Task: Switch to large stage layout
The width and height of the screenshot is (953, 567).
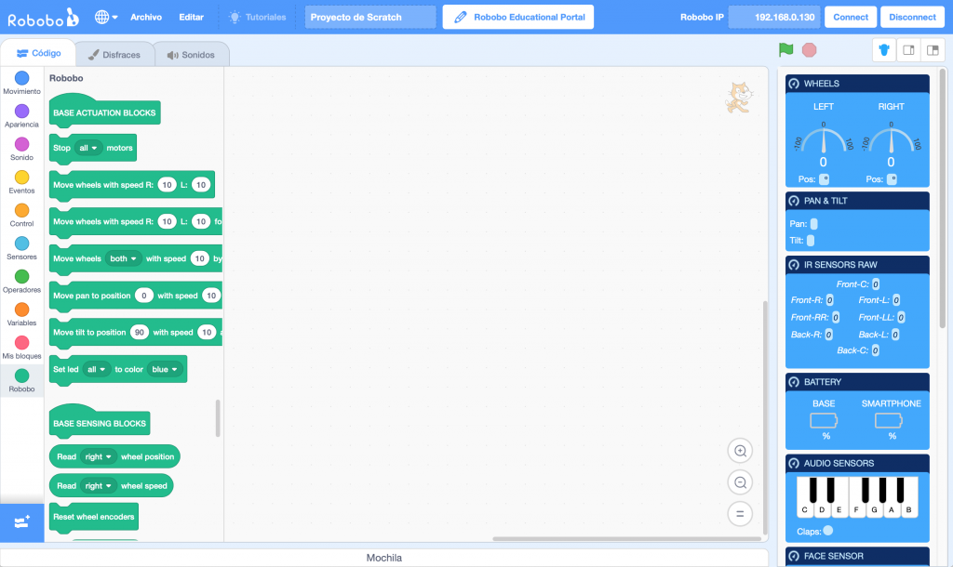Action: click(x=933, y=50)
